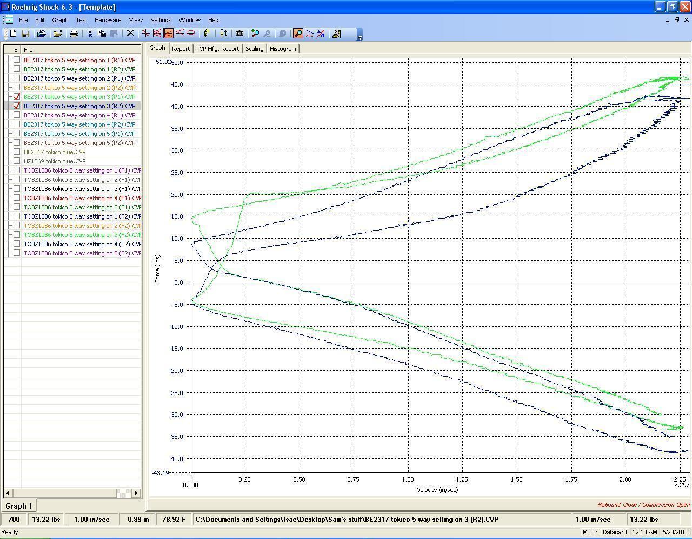The height and width of the screenshot is (539, 692).
Task: Open the Graph menu in the menu bar
Action: [x=60, y=20]
